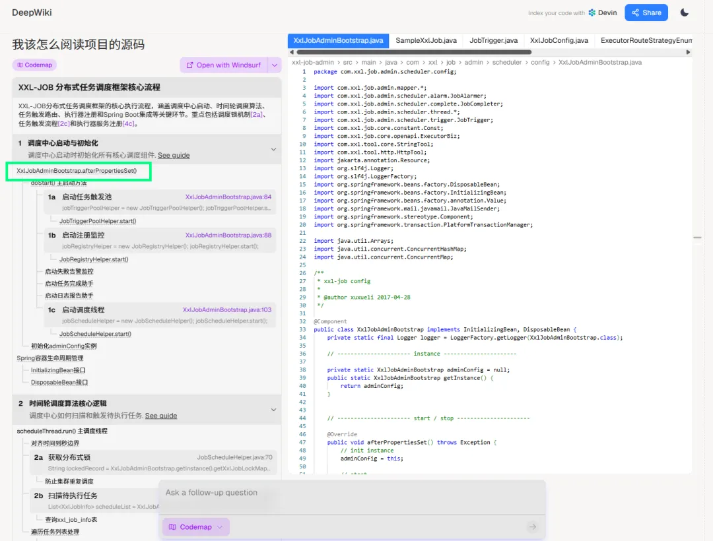The image size is (713, 541).
Task: Select DisposableBean接口 node
Action: tap(59, 382)
